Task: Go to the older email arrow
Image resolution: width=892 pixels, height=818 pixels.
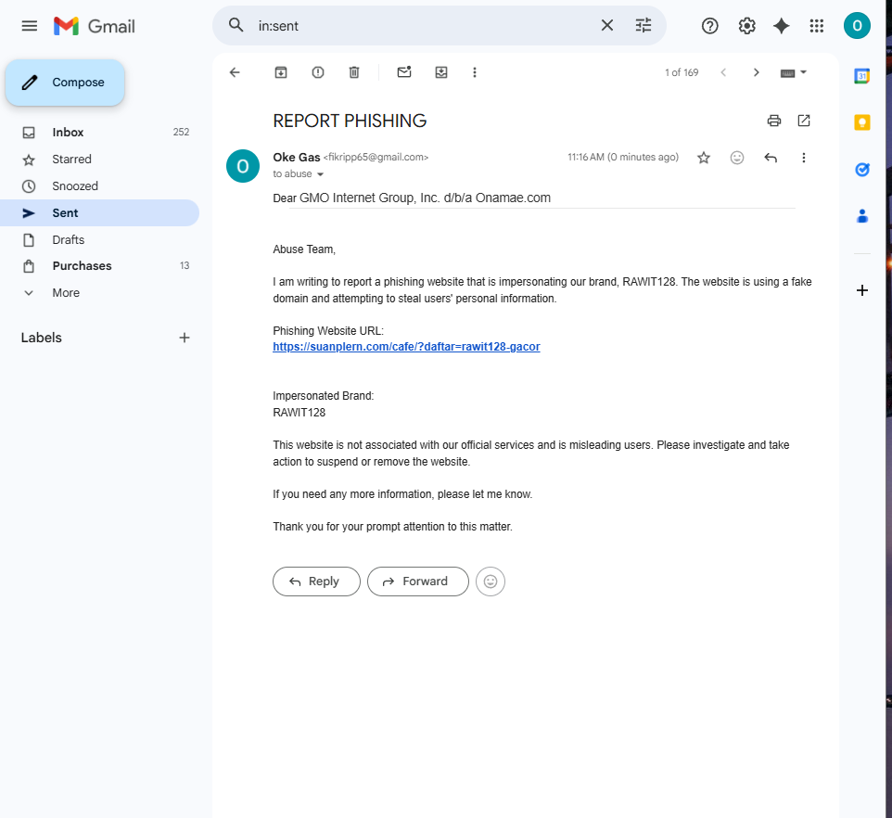Action: tap(756, 72)
